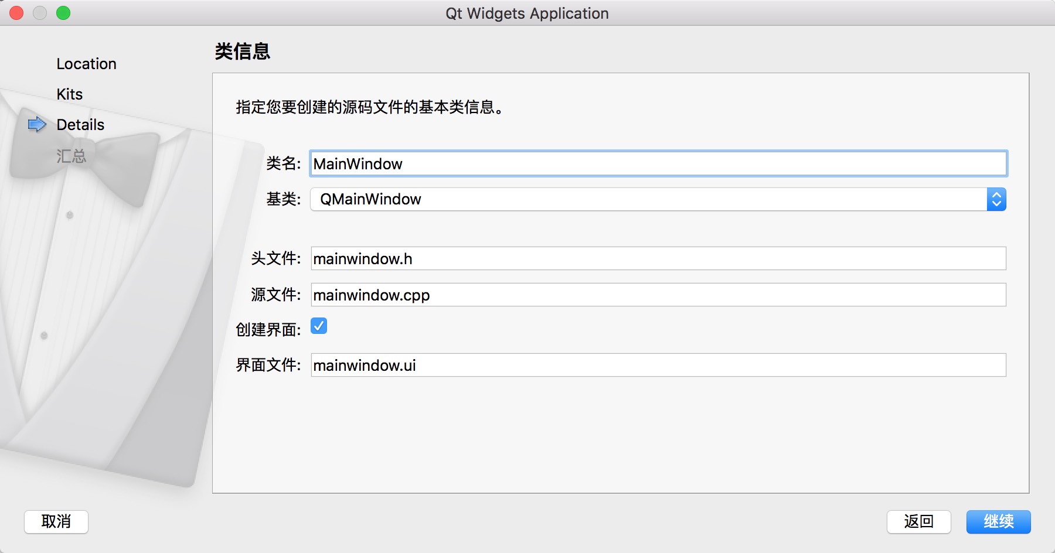This screenshot has height=553, width=1055.
Task: Click the 头文件 field with mainwindow.h
Action: pyautogui.click(x=658, y=259)
